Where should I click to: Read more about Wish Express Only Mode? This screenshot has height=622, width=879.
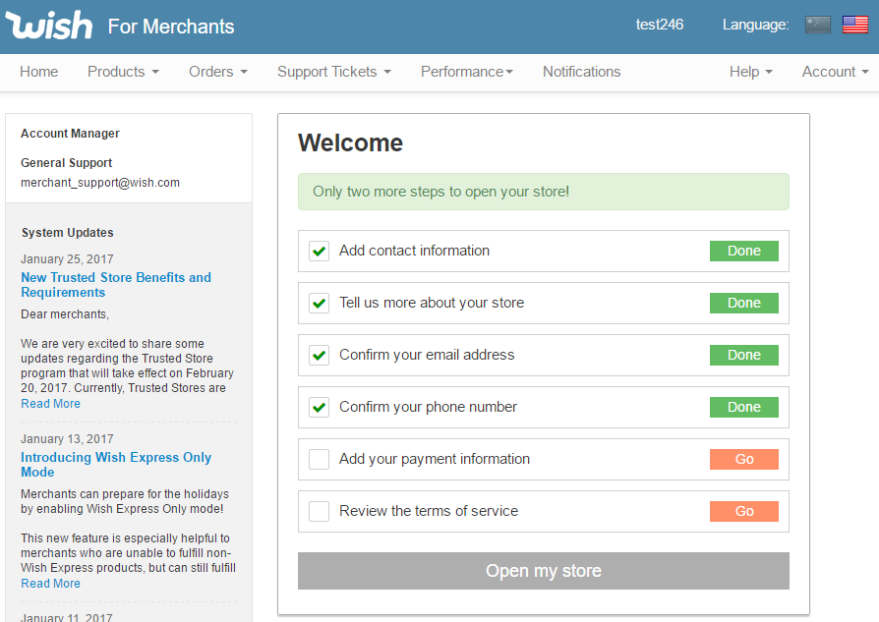coord(50,584)
